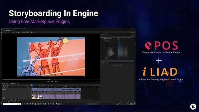Open the Help menu in Unreal Editor
Image resolution: width=199 pixels, height=112 pixels.
point(25,29)
